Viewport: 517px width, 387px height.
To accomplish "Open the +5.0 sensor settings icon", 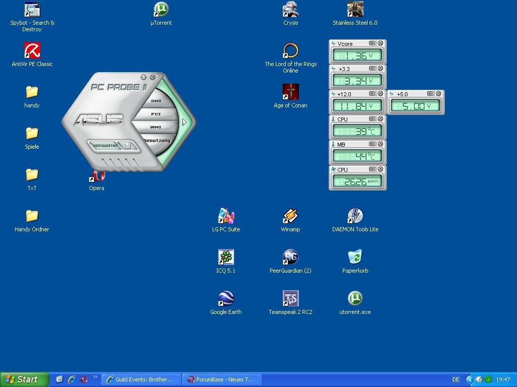I will pyautogui.click(x=431, y=94).
